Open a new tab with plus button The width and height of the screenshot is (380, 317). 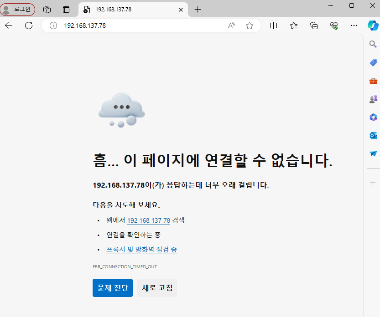198,10
